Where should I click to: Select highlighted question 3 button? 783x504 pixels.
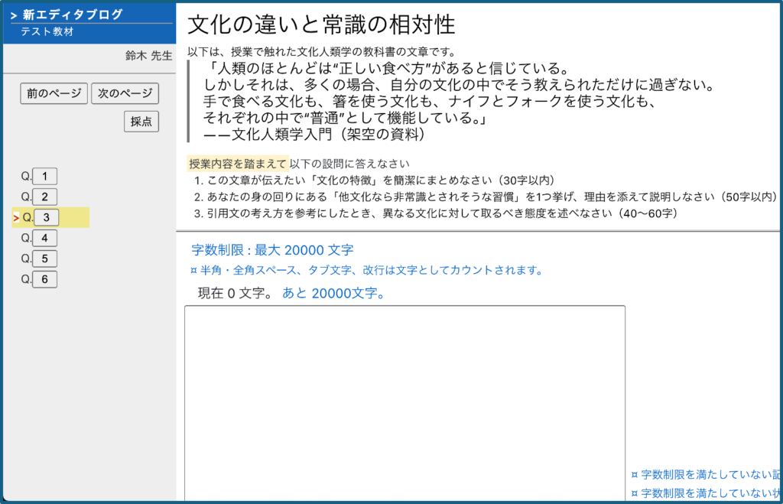[x=46, y=217]
